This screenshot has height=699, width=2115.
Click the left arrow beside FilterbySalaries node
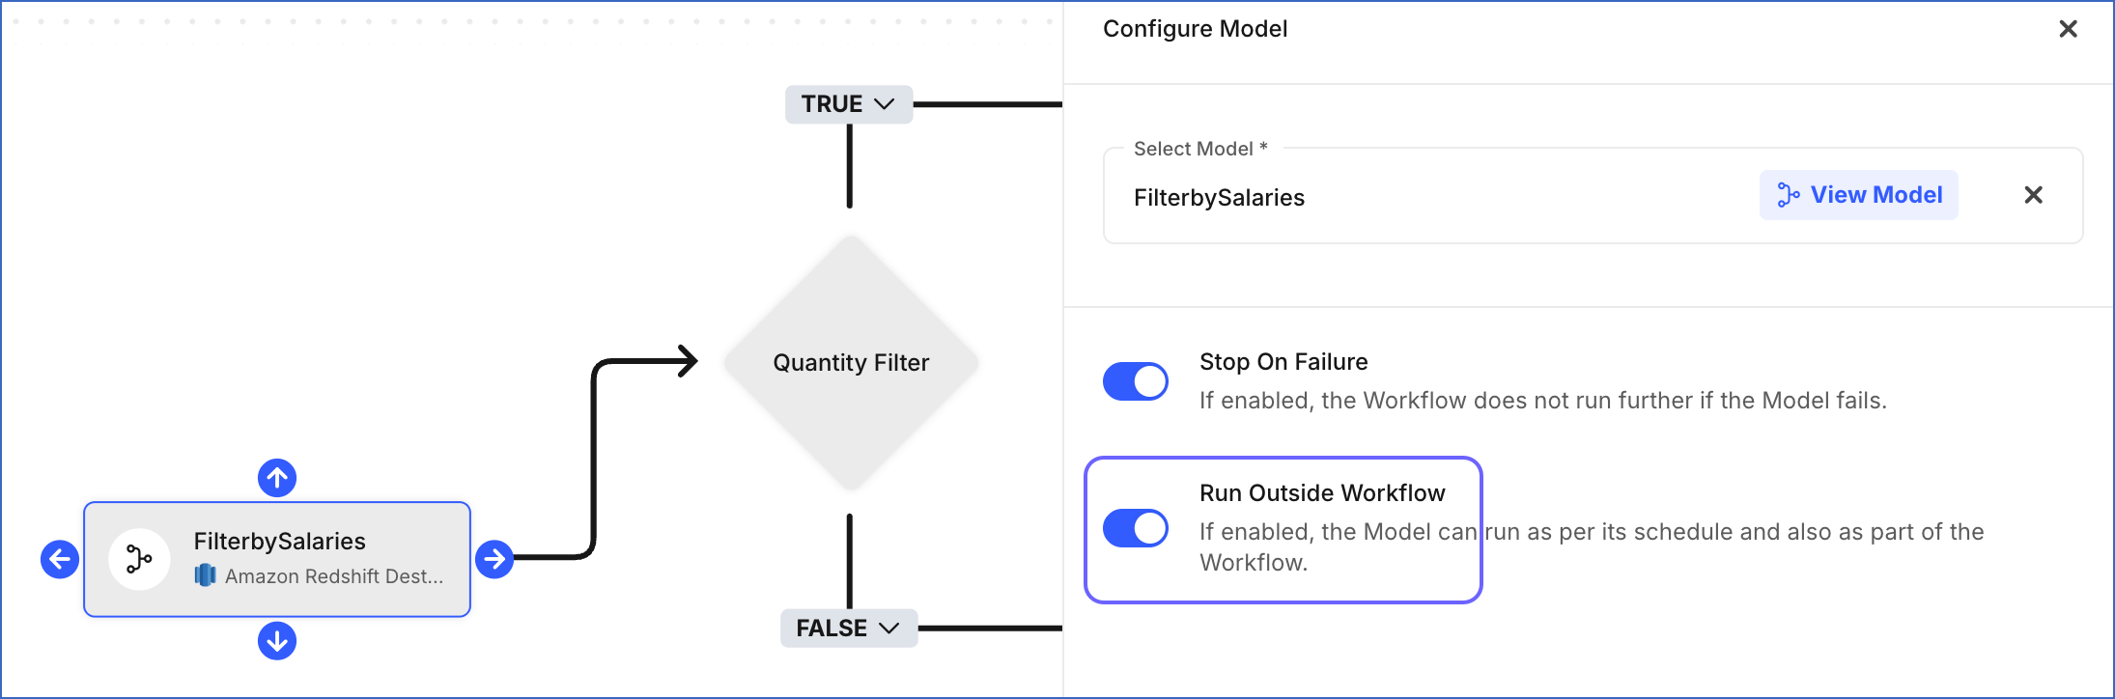pos(59,558)
